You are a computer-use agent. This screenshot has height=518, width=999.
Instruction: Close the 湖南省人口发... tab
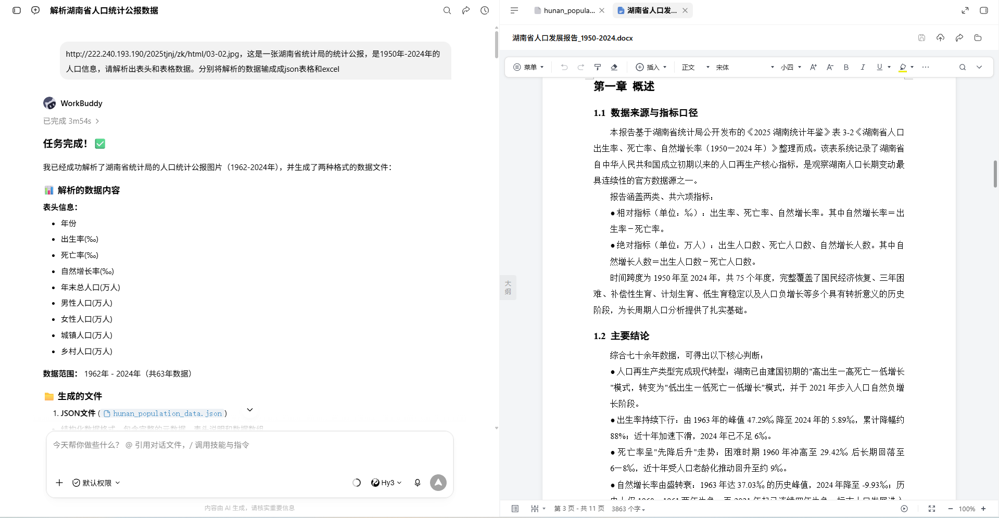coord(685,10)
